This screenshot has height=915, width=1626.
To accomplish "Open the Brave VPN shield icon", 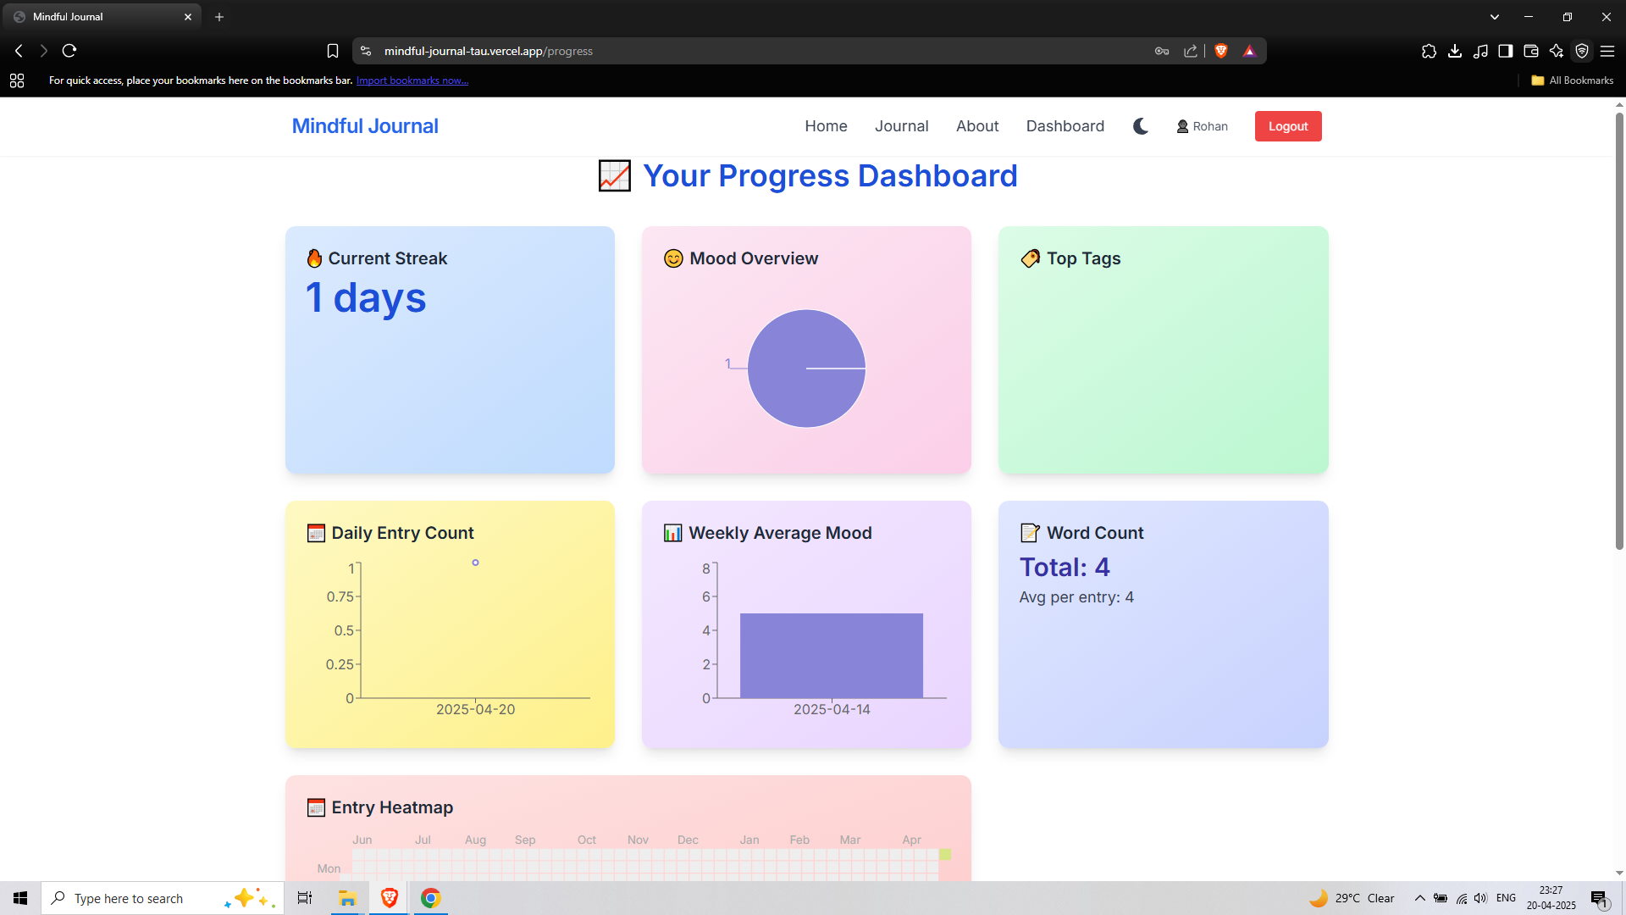I will [x=1581, y=51].
